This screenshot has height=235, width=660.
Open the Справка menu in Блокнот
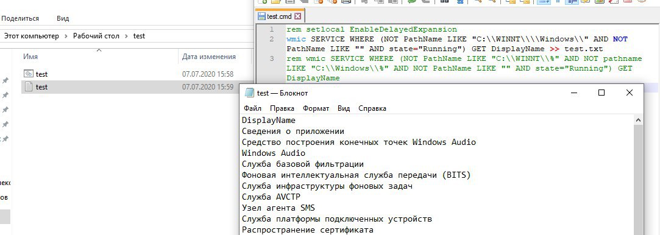point(372,108)
